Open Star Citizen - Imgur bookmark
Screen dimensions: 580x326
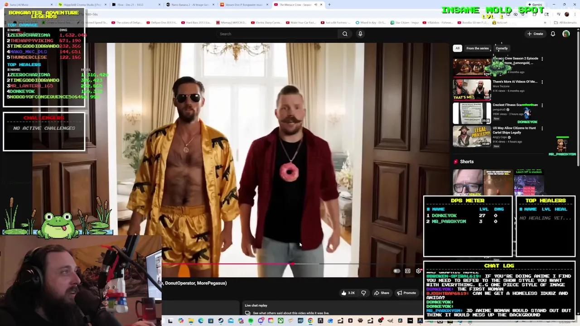pos(405,23)
